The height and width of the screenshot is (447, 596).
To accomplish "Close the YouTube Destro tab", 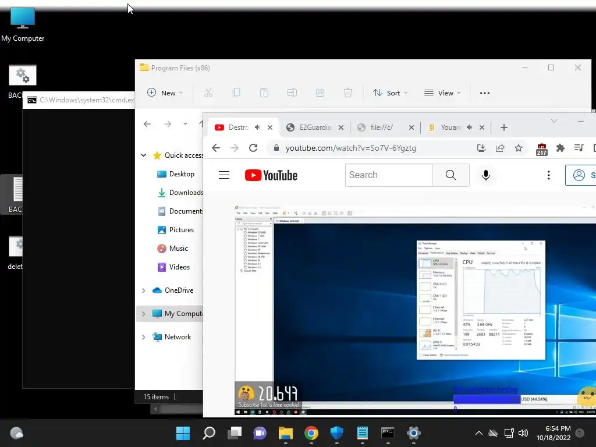I will point(270,127).
